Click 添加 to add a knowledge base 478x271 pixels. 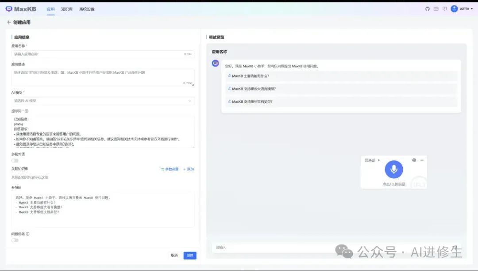pos(189,169)
